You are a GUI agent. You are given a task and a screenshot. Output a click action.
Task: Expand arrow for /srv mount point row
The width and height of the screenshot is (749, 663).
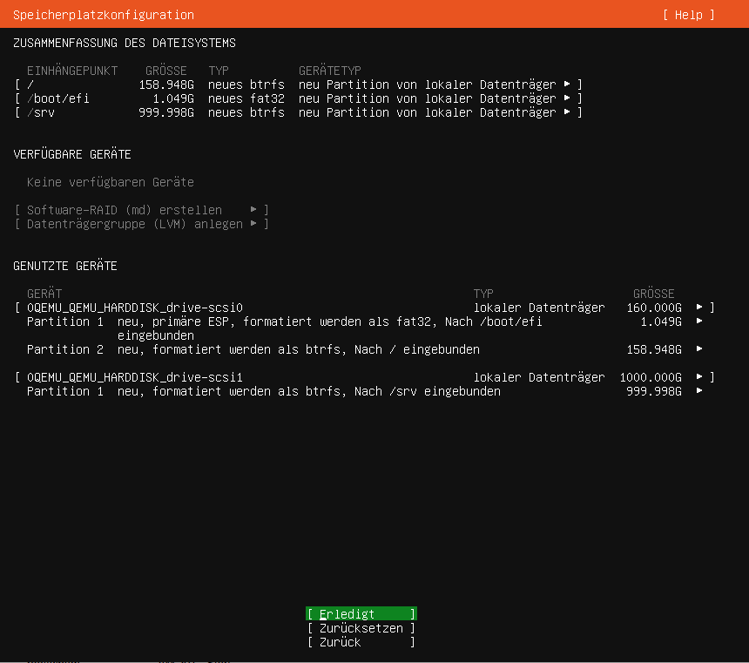(x=567, y=112)
